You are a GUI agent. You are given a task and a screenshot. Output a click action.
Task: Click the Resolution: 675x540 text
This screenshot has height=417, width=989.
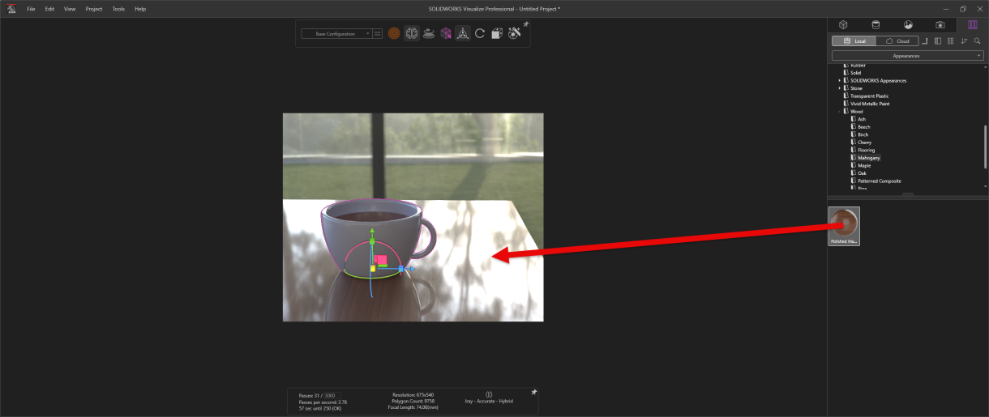413,394
